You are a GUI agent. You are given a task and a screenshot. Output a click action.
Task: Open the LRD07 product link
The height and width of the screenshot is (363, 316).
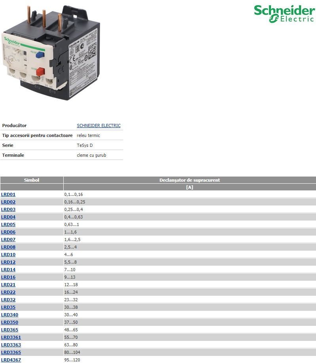8,239
